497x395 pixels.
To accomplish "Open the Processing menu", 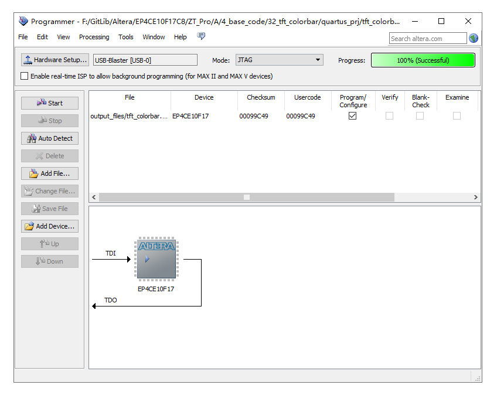I will [94, 37].
